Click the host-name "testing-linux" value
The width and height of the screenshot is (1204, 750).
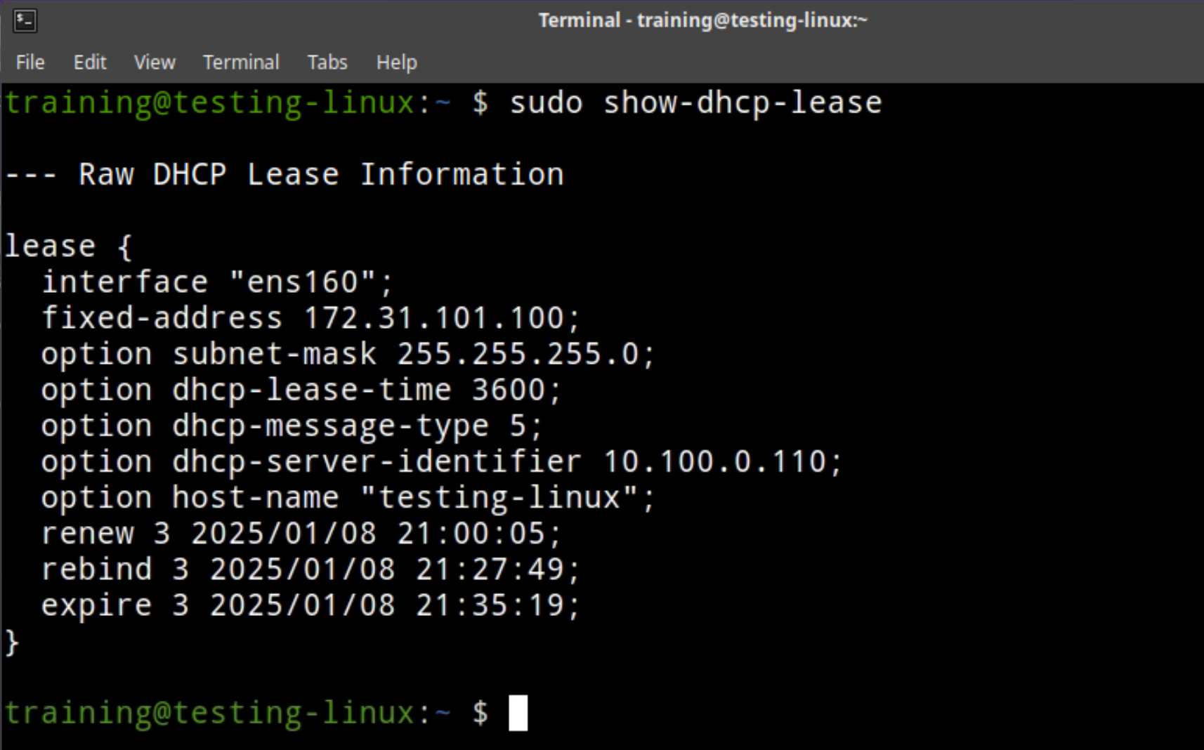click(x=499, y=498)
